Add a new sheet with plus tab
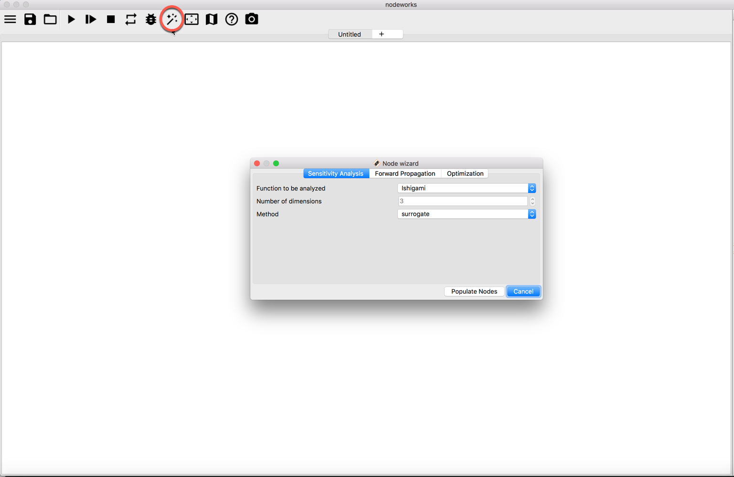This screenshot has width=734, height=477. (382, 34)
